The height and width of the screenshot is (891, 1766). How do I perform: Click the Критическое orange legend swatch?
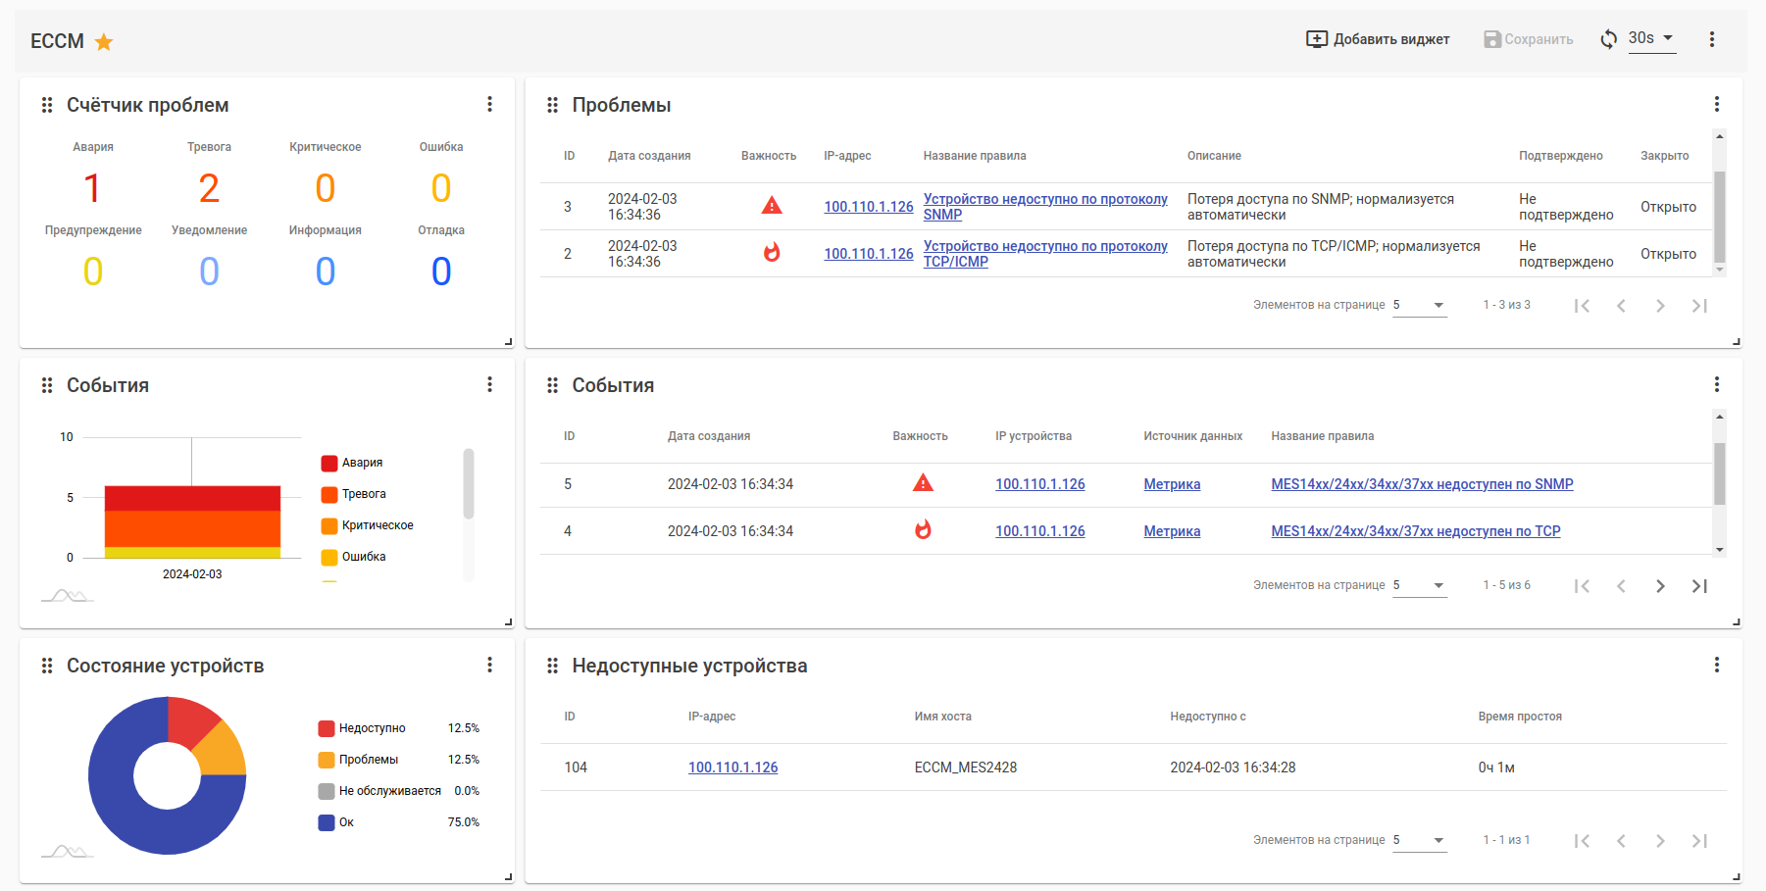[x=329, y=525]
